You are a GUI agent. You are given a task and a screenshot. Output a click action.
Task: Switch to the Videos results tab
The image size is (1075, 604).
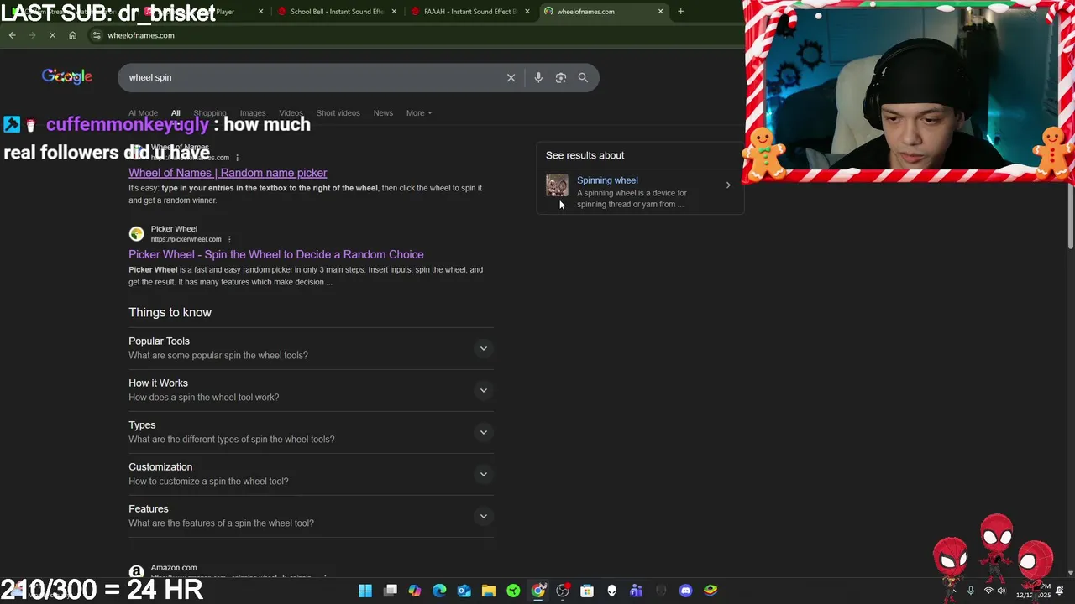291,113
